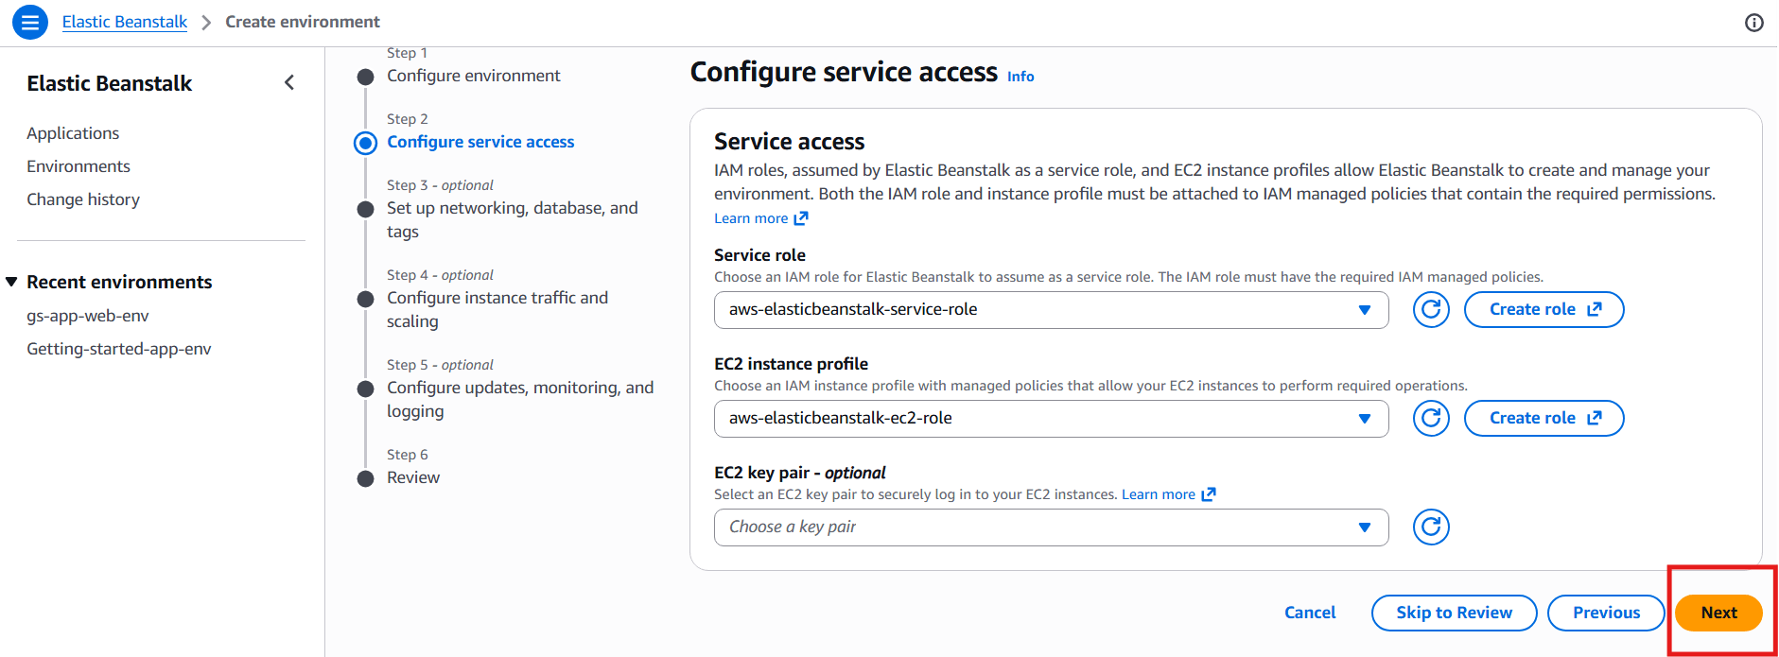Open the Elastic Beanstalk breadcrumb link

pyautogui.click(x=125, y=22)
